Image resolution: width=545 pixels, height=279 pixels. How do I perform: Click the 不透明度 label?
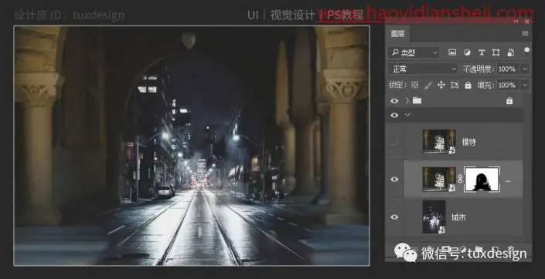[479, 69]
